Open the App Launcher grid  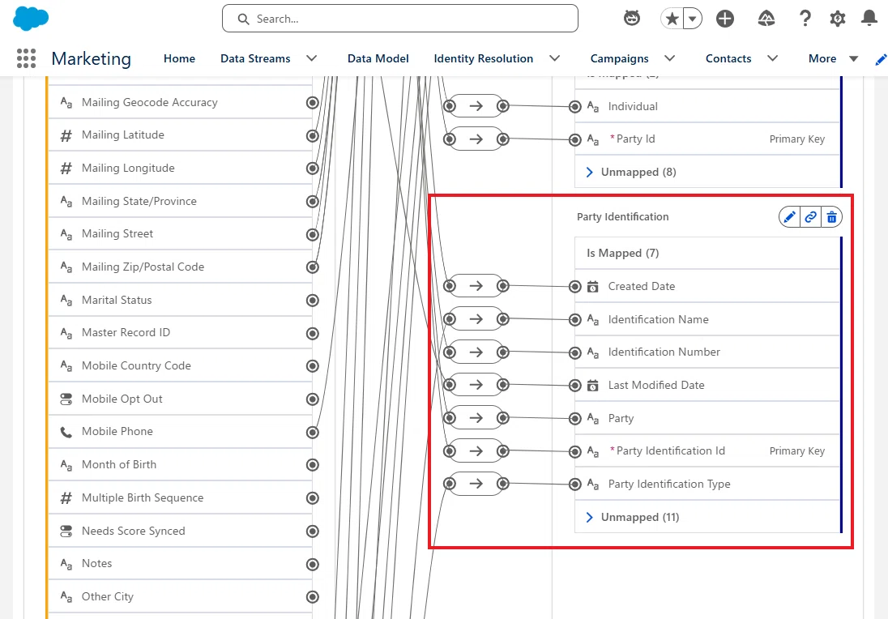pos(26,58)
